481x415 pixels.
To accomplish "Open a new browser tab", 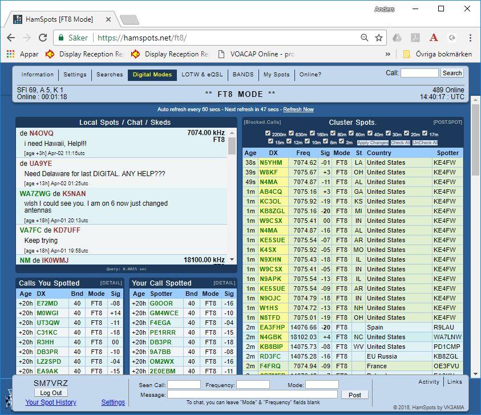I will click(129, 19).
